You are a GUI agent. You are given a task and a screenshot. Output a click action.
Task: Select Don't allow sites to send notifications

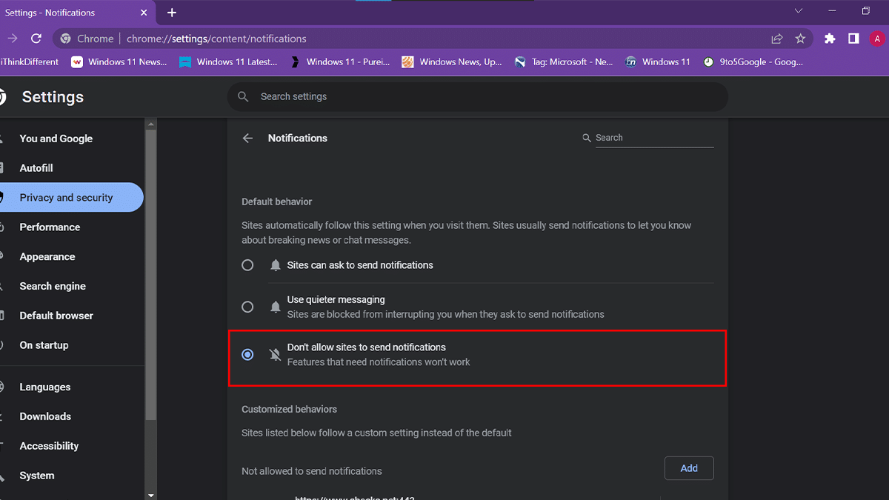click(x=247, y=355)
